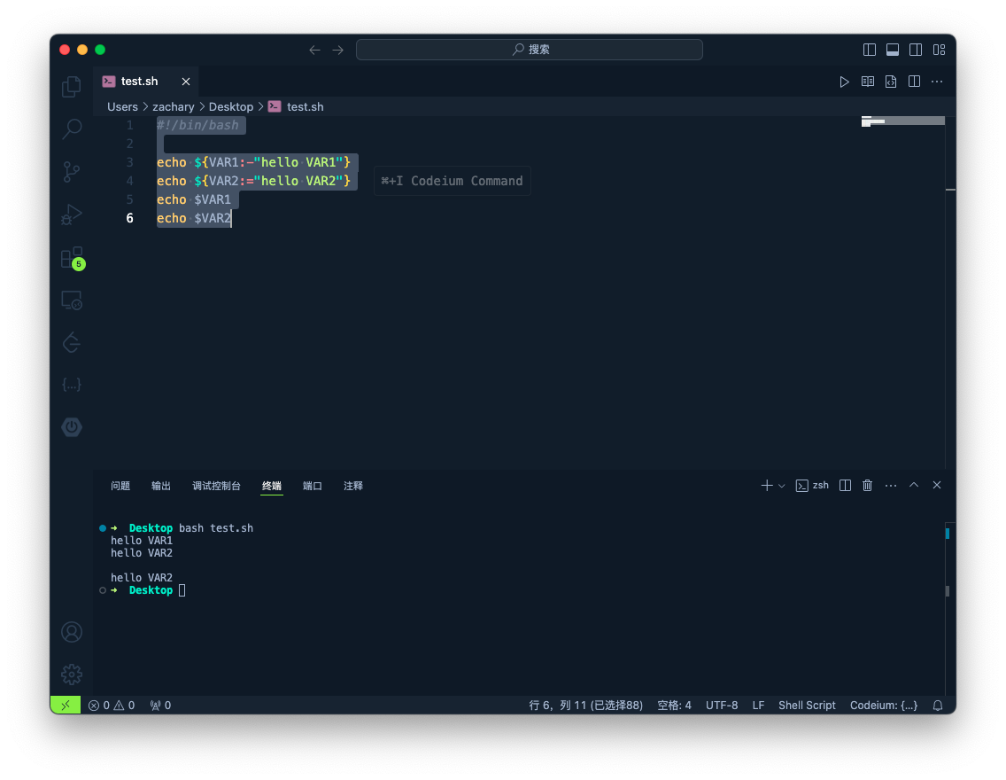
Task: Open the Codeium curly braces view
Action: coord(71,385)
